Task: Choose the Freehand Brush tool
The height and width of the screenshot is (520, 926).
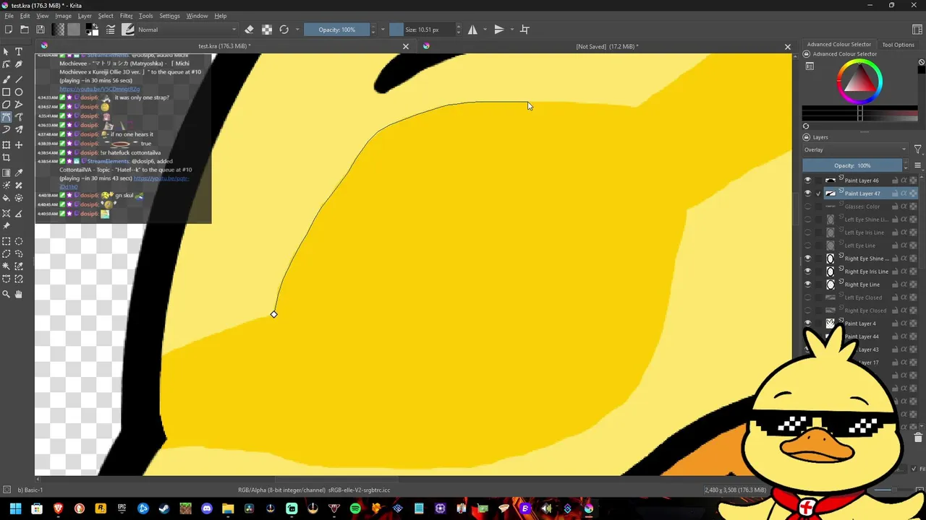Action: (x=7, y=79)
